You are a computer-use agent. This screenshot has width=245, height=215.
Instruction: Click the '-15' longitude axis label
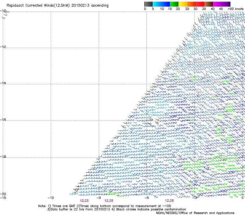tap(3, 198)
